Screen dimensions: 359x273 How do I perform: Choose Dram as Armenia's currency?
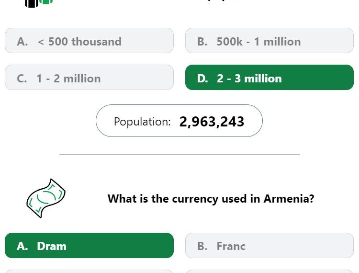pos(89,246)
